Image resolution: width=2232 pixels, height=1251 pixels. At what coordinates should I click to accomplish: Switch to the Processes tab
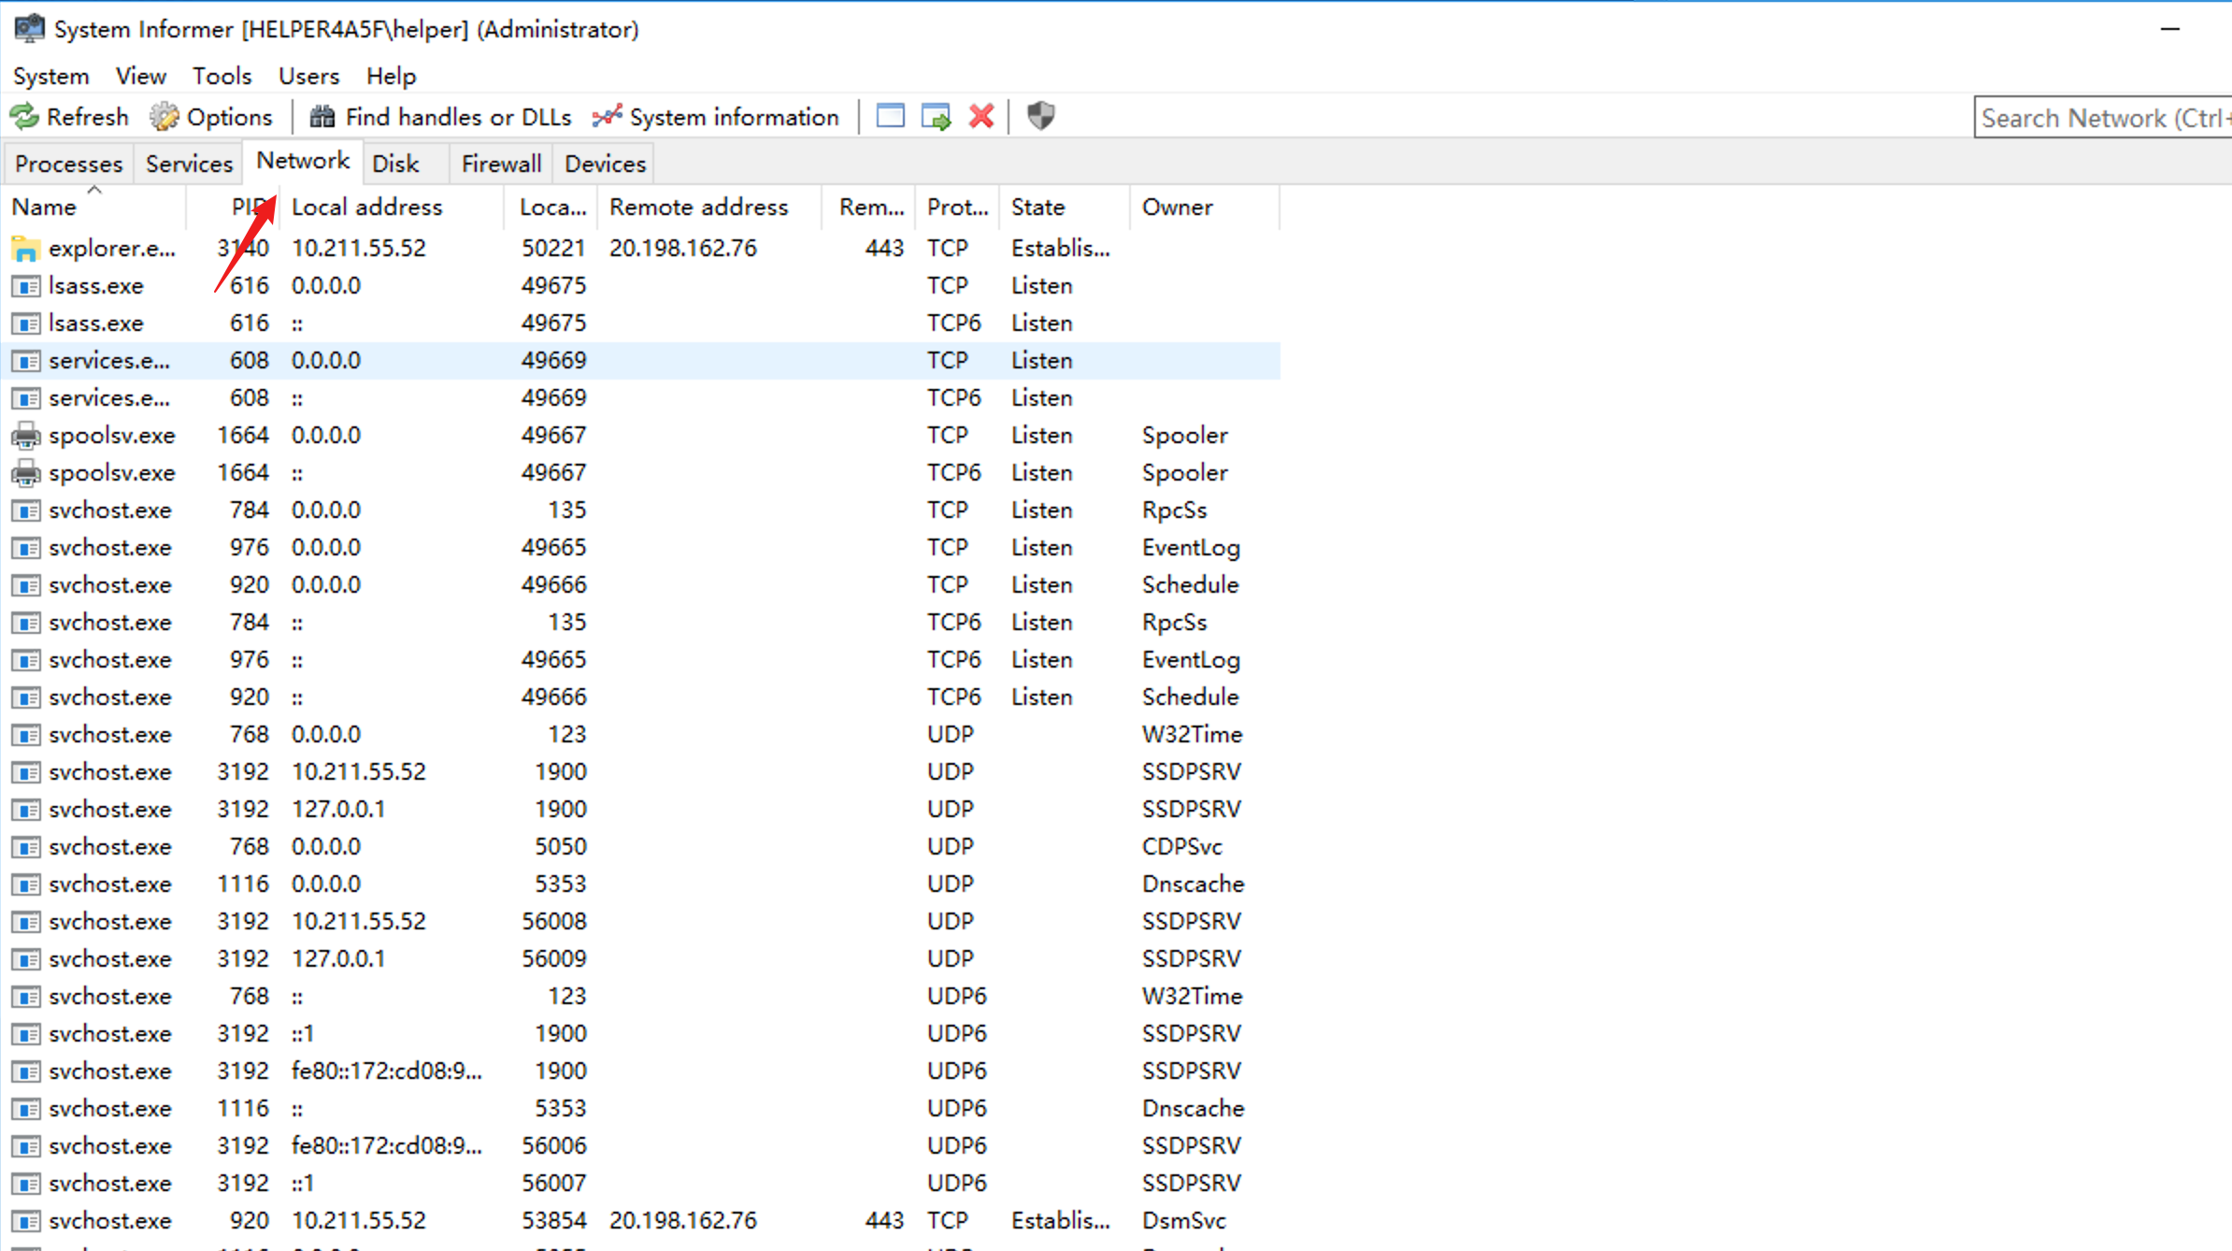point(68,164)
